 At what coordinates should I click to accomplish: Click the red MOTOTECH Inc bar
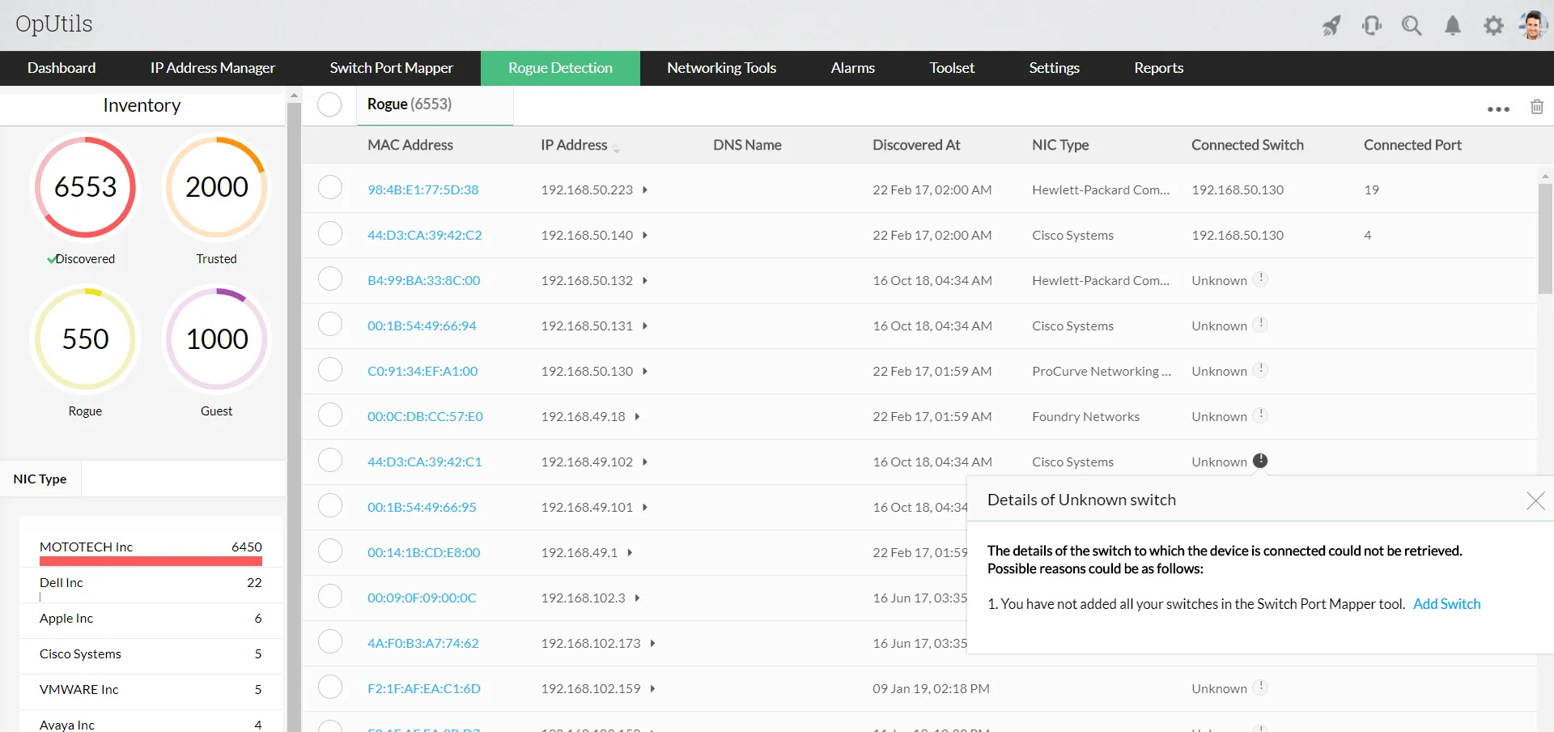(151, 560)
